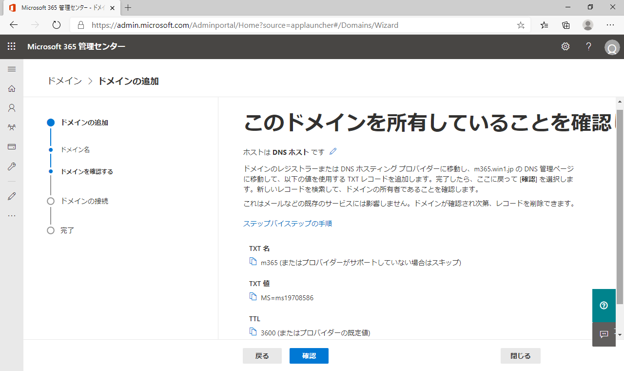Click the scrollbar down arrow

(620, 335)
